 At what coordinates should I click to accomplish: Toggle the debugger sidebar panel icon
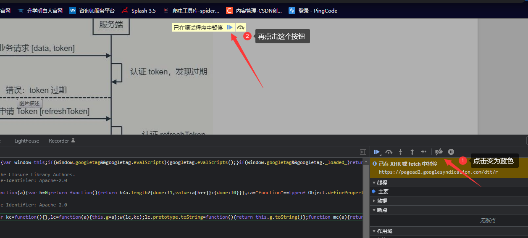tap(363, 152)
